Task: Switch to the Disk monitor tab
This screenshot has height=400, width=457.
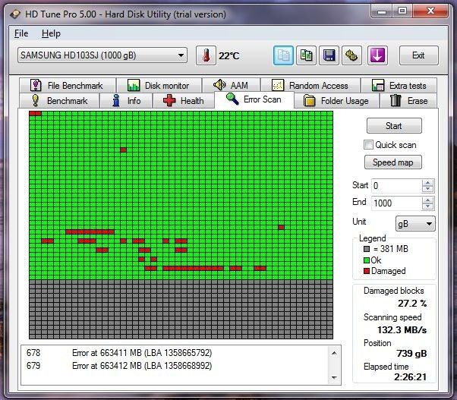Action: point(158,86)
